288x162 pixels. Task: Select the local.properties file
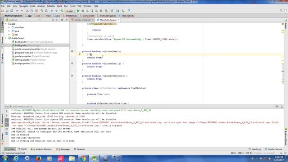click(x=28, y=63)
